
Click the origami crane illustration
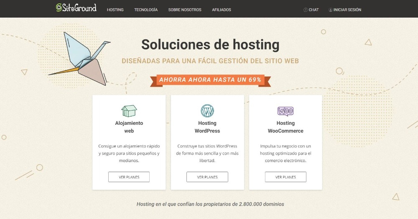click(80, 59)
